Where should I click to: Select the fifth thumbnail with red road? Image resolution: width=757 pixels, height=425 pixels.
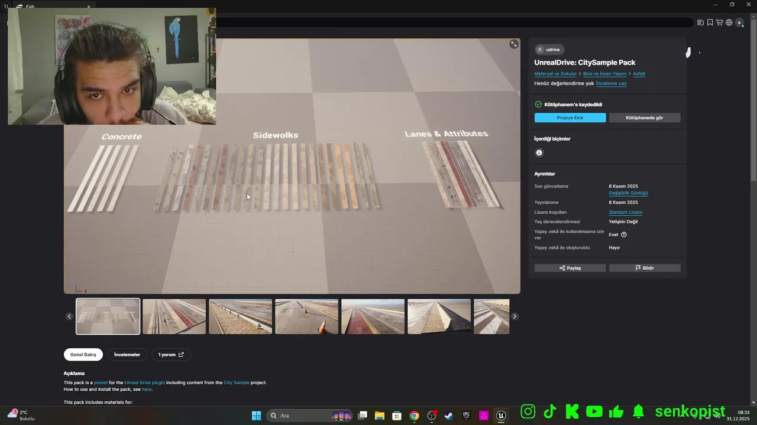click(x=373, y=316)
